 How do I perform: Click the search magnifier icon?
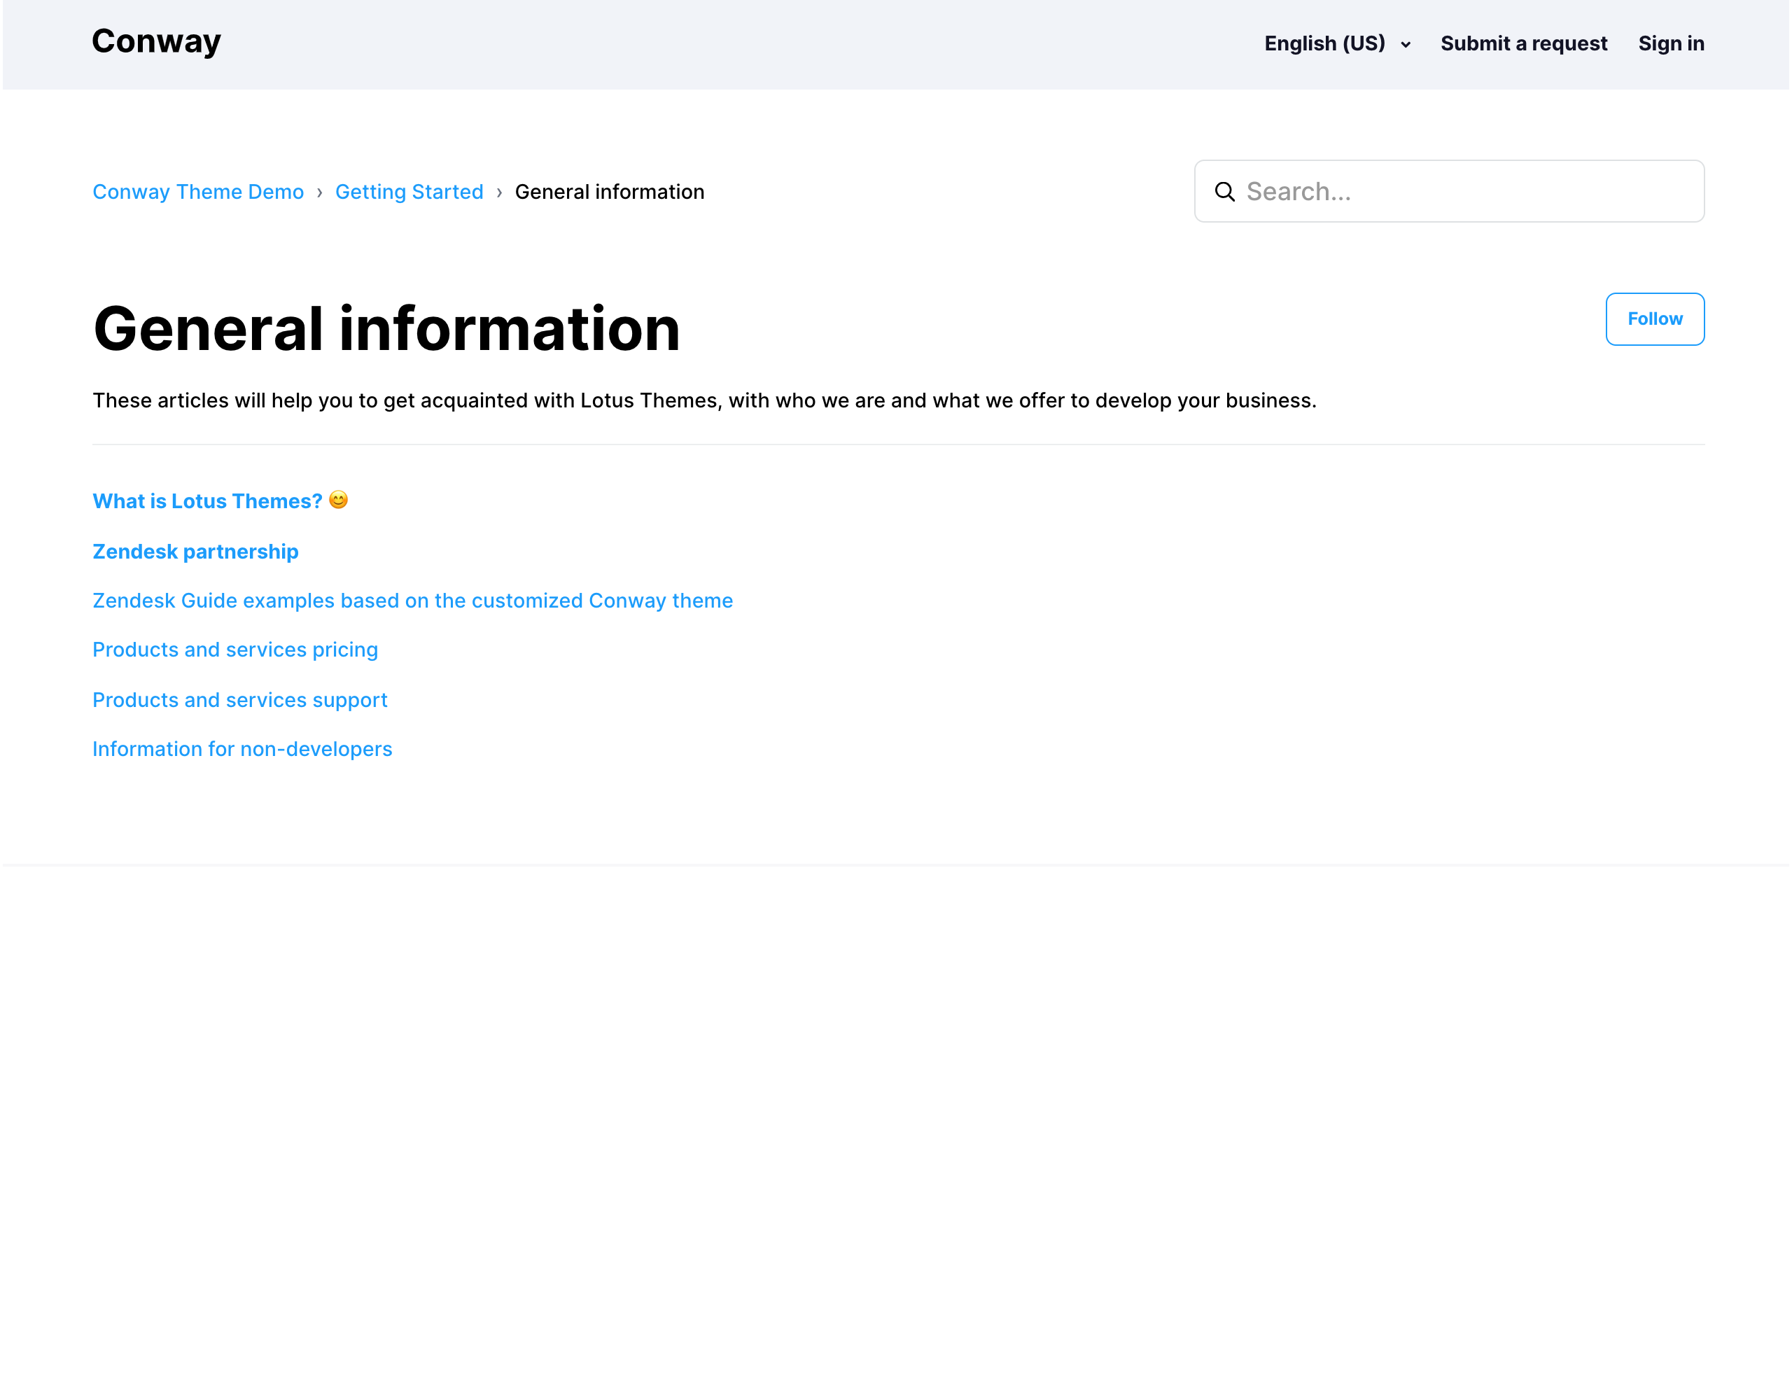[1224, 191]
